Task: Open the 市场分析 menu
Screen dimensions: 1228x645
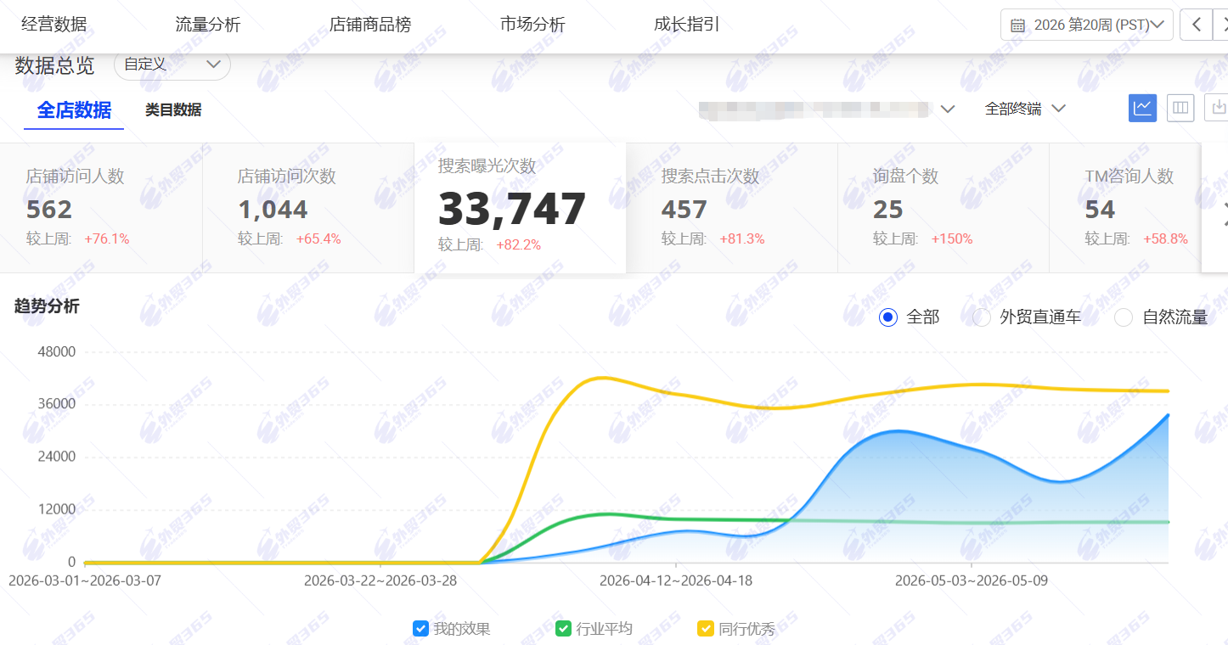Action: tap(532, 25)
